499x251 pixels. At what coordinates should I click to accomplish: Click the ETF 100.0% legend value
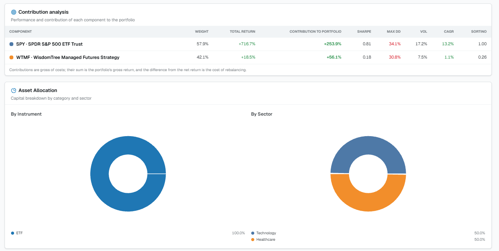(238, 233)
